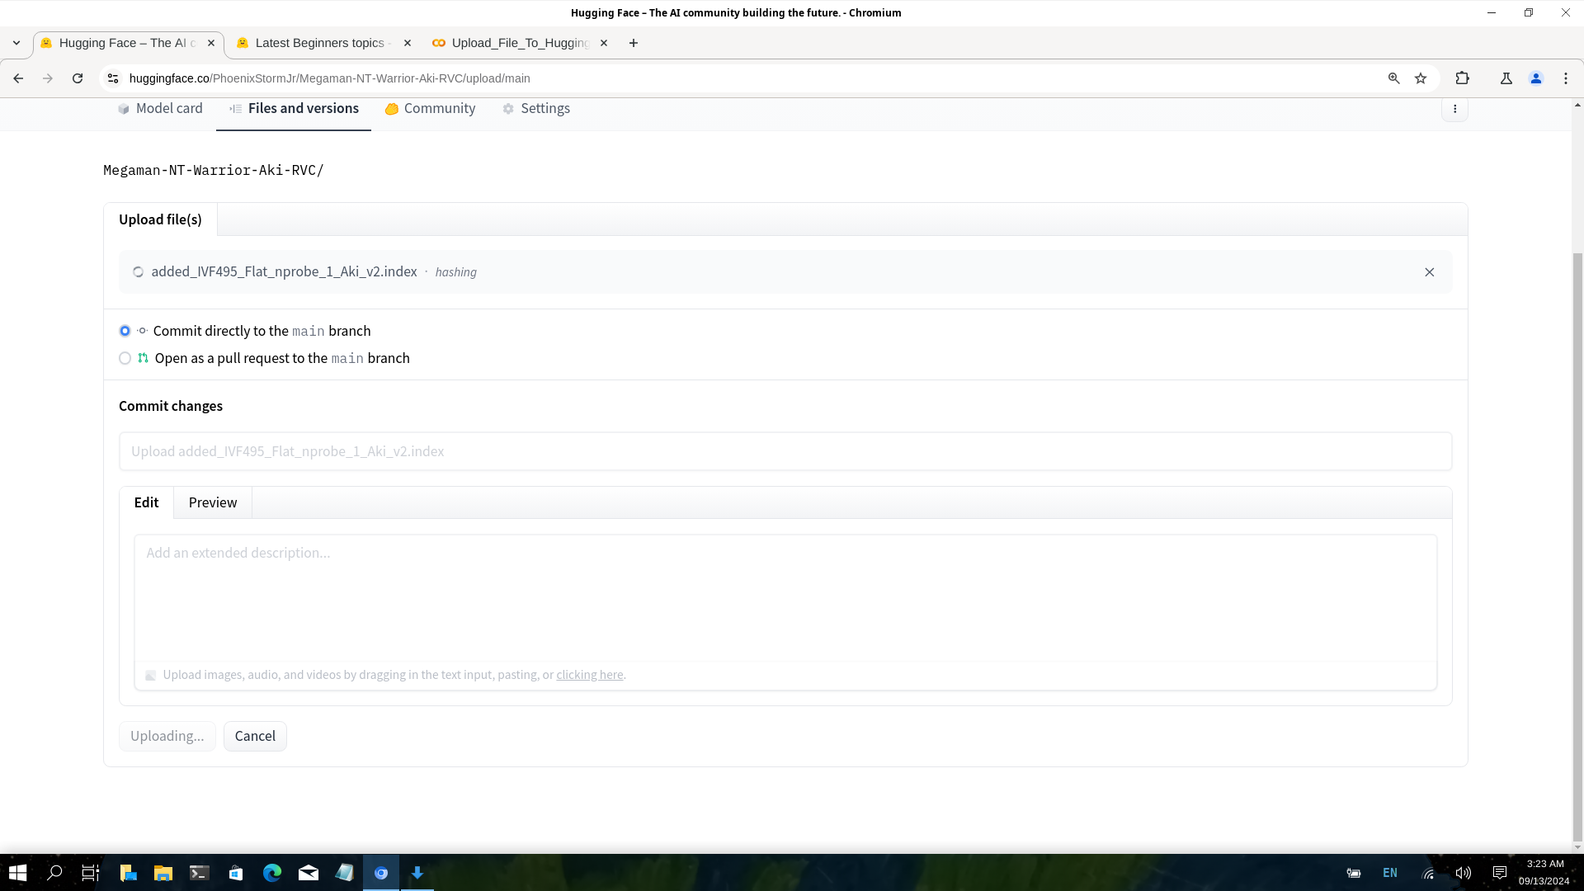The height and width of the screenshot is (891, 1584).
Task: Click the Windows search taskbar icon
Action: 54,873
